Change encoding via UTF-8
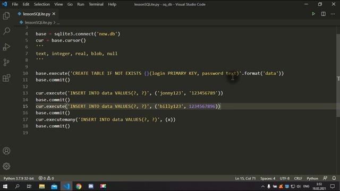This screenshot has width=340, height=191. [x=285, y=178]
